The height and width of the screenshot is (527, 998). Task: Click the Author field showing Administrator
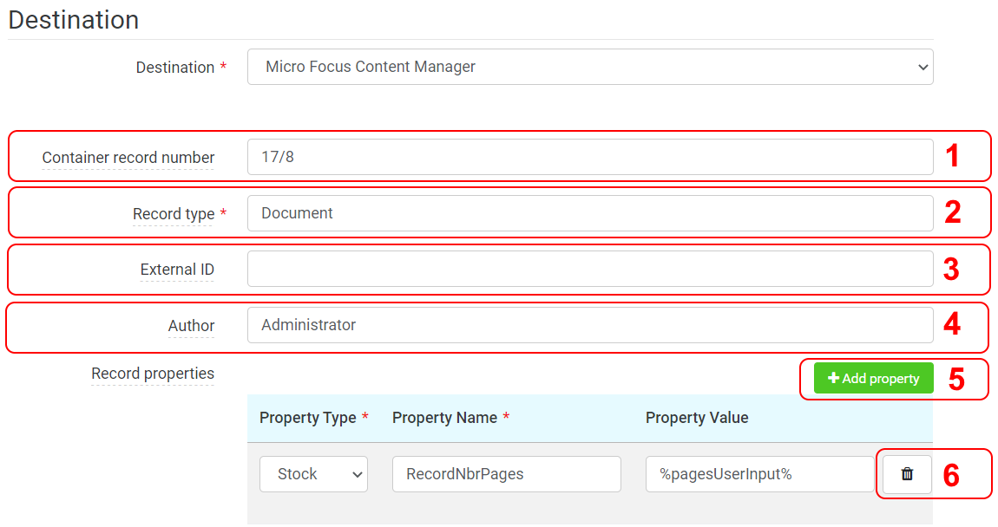point(590,326)
